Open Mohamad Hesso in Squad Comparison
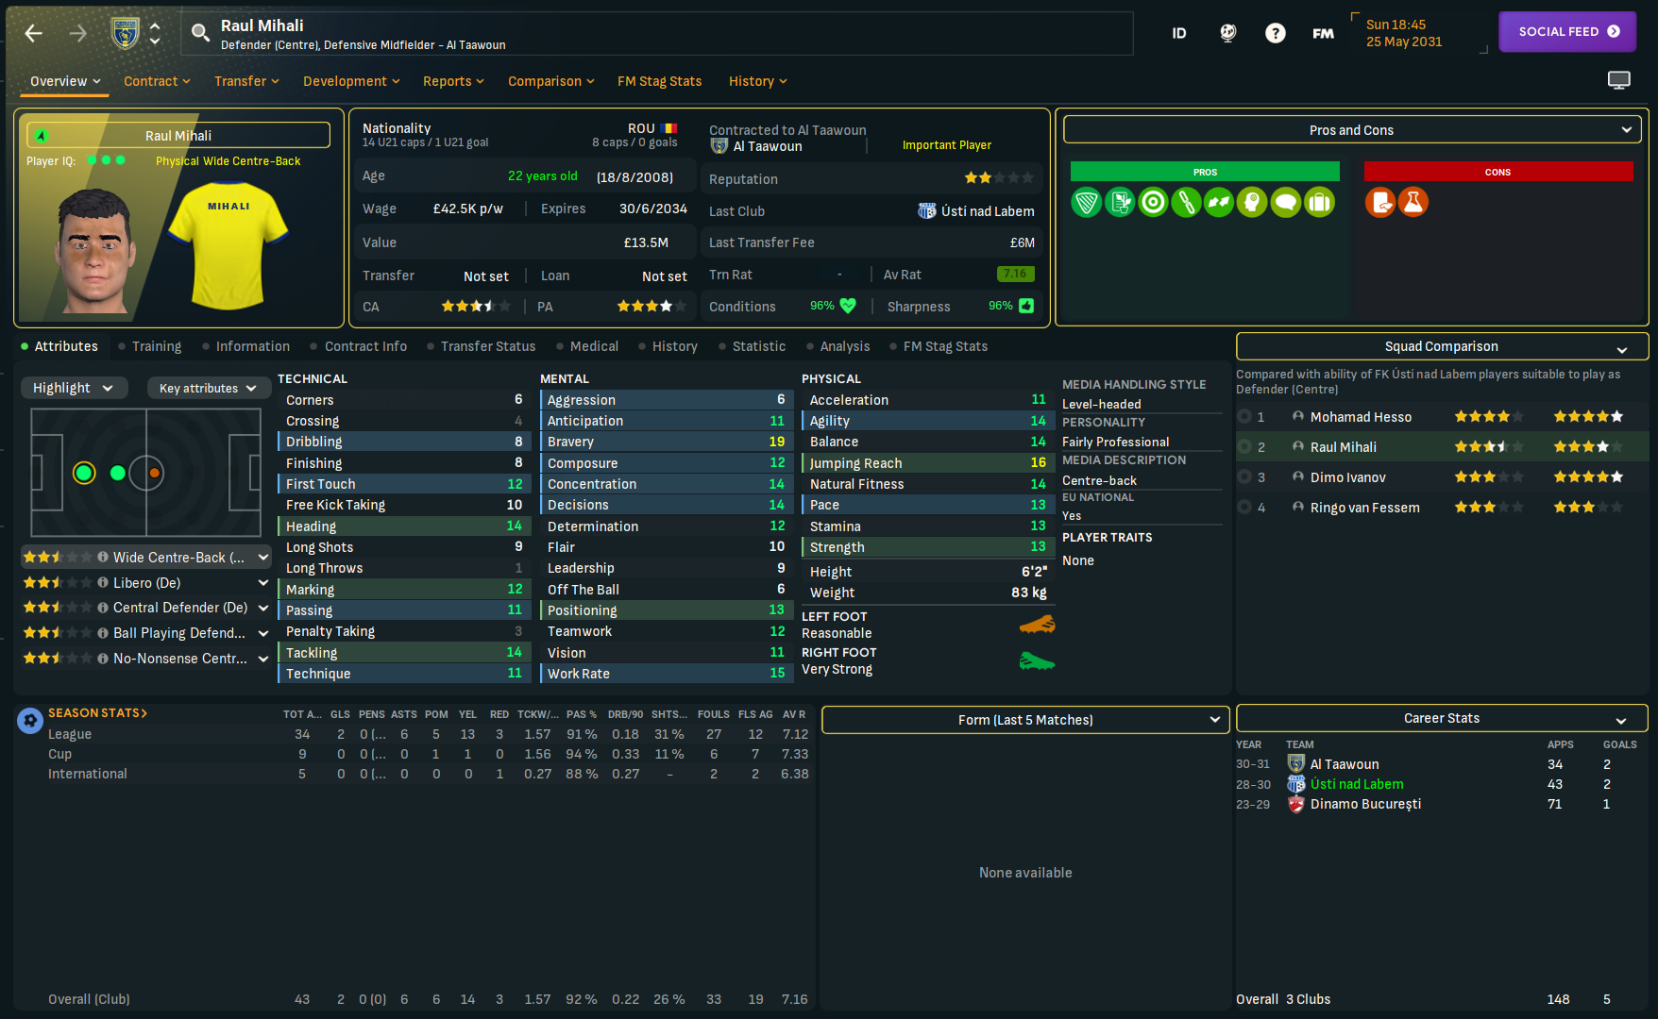This screenshot has width=1658, height=1019. tap(1361, 417)
